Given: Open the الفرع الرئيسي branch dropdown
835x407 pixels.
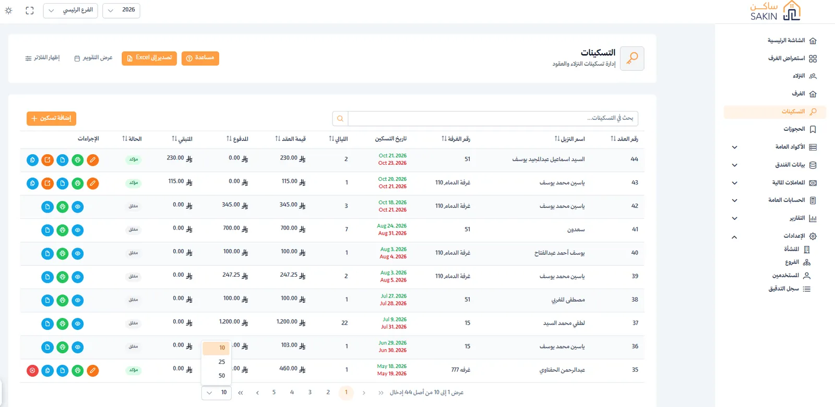Looking at the screenshot, I should pos(70,10).
